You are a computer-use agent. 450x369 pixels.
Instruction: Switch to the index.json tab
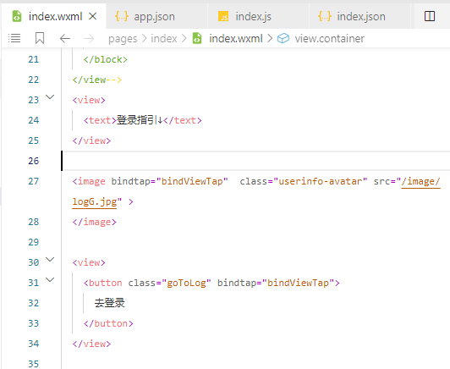point(359,16)
